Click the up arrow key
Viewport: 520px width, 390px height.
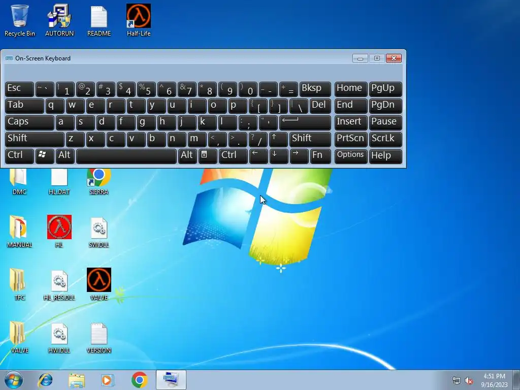click(278, 139)
